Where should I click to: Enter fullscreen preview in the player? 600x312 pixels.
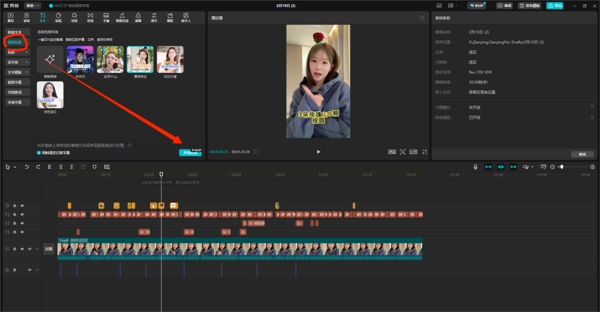point(424,152)
